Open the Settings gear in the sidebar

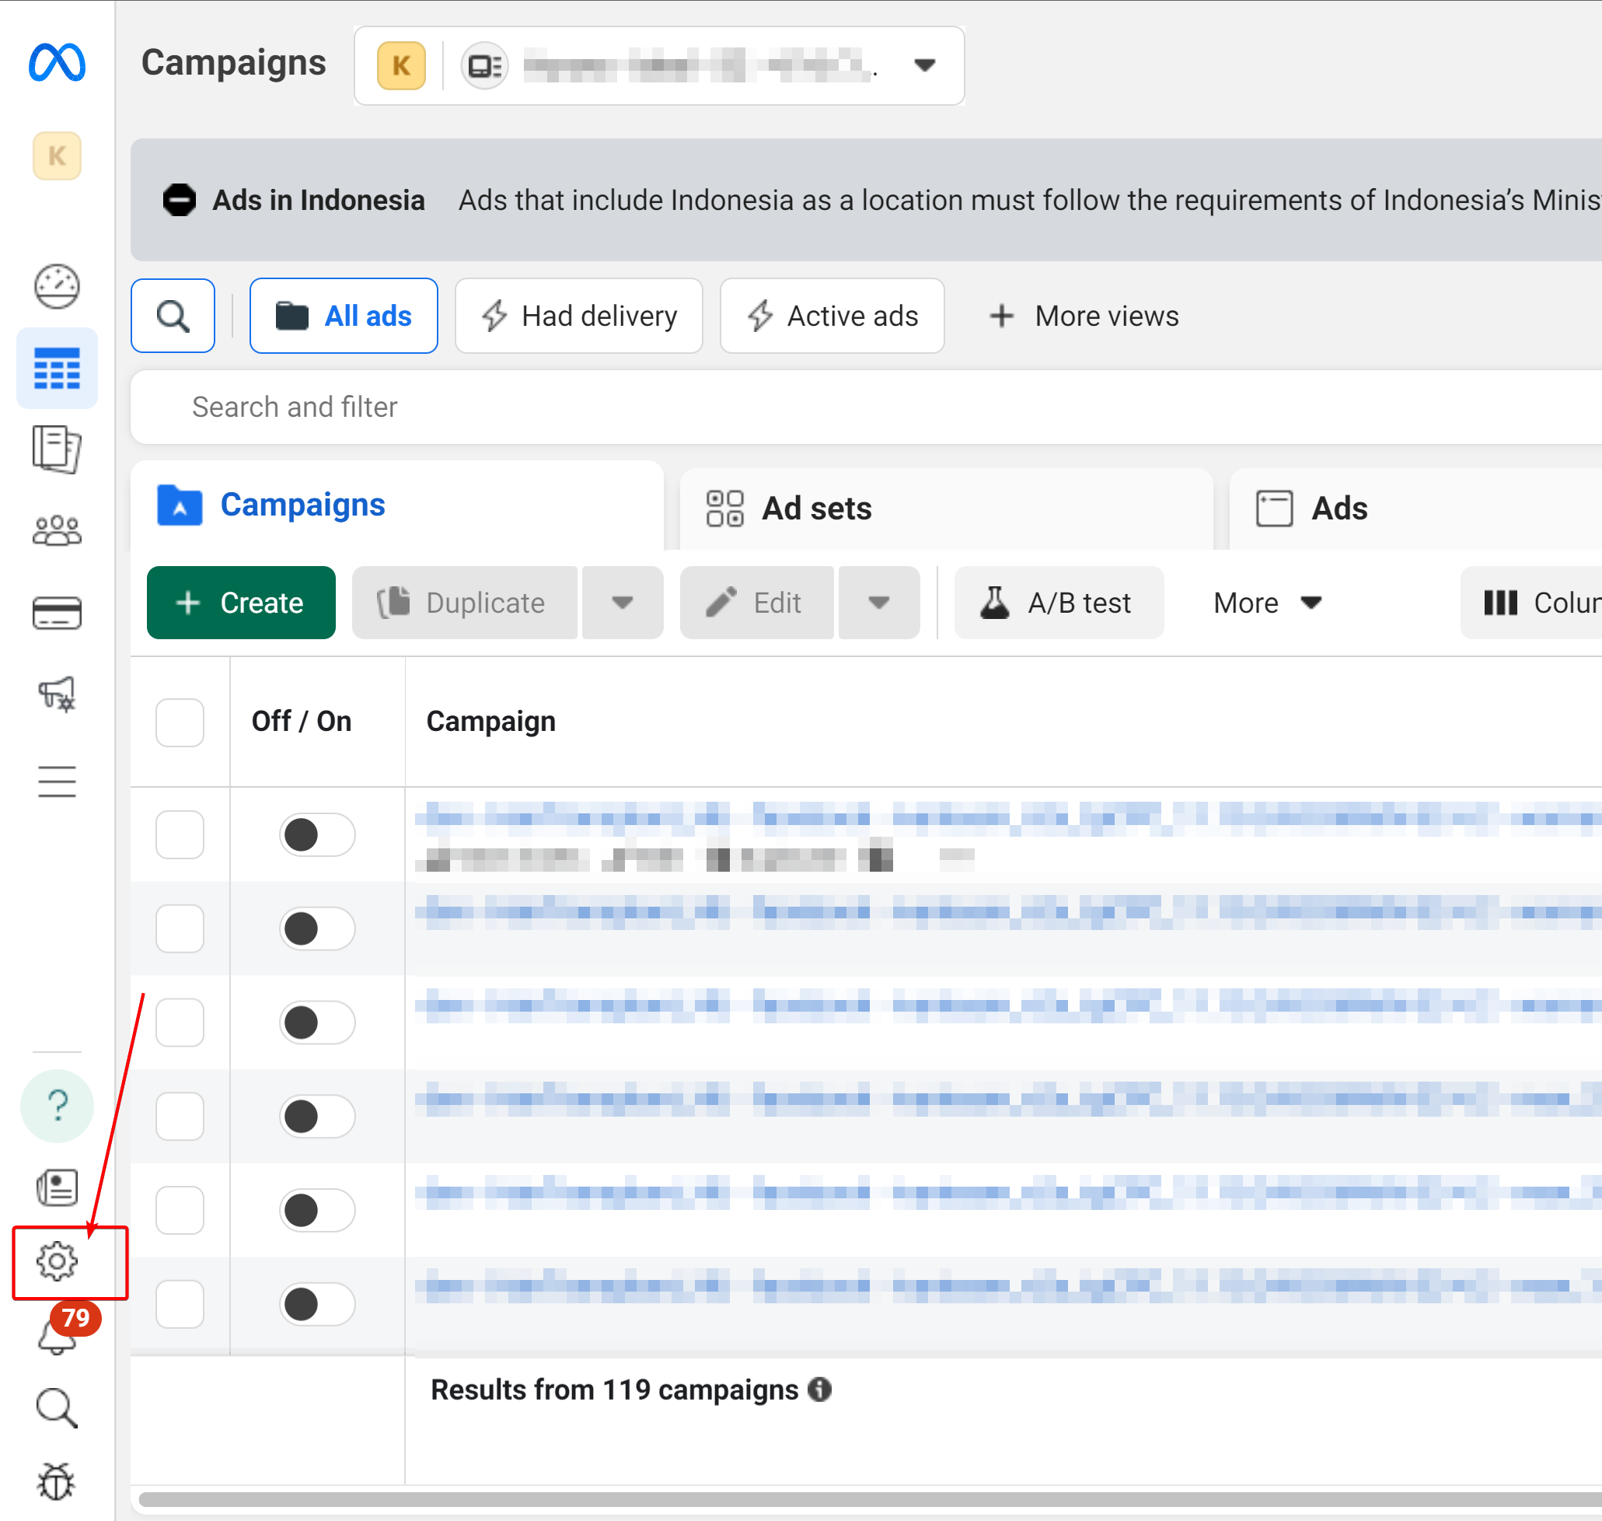pos(57,1261)
